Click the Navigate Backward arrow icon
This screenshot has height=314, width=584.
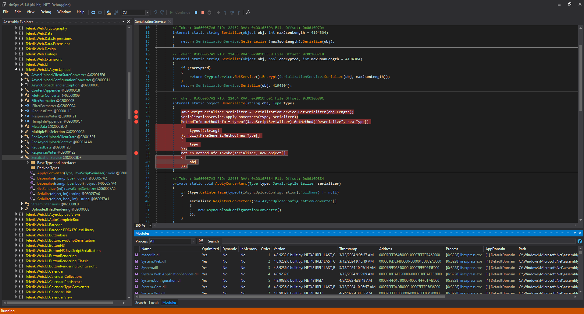(93, 12)
